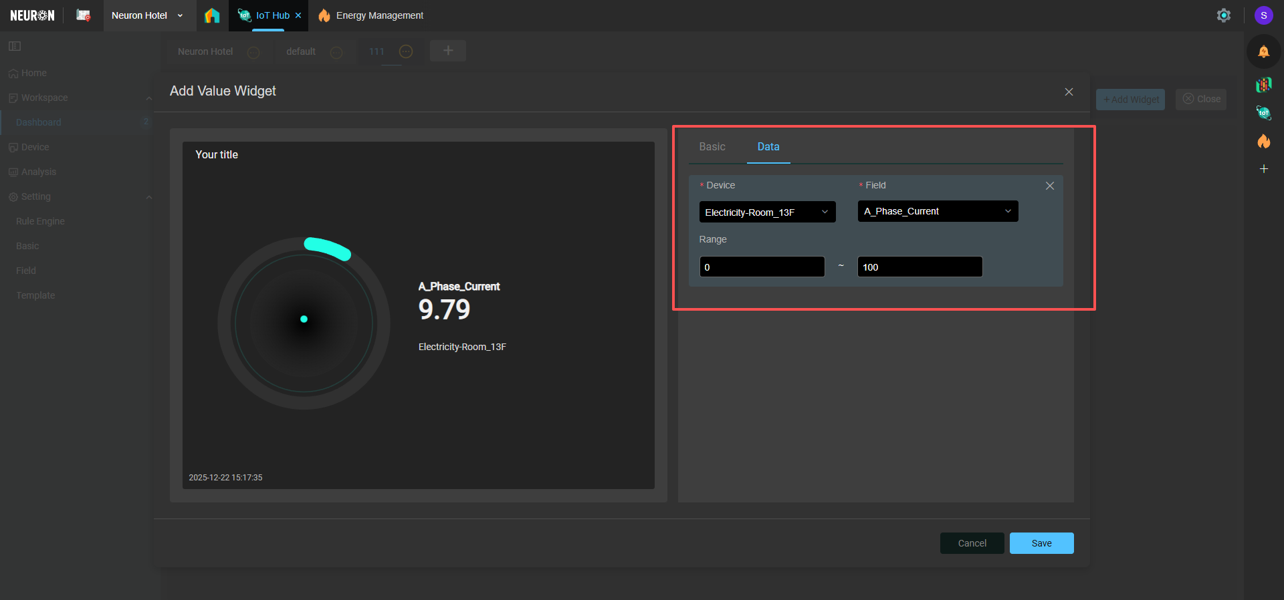Click the plus icon in right sidebar

(1263, 169)
